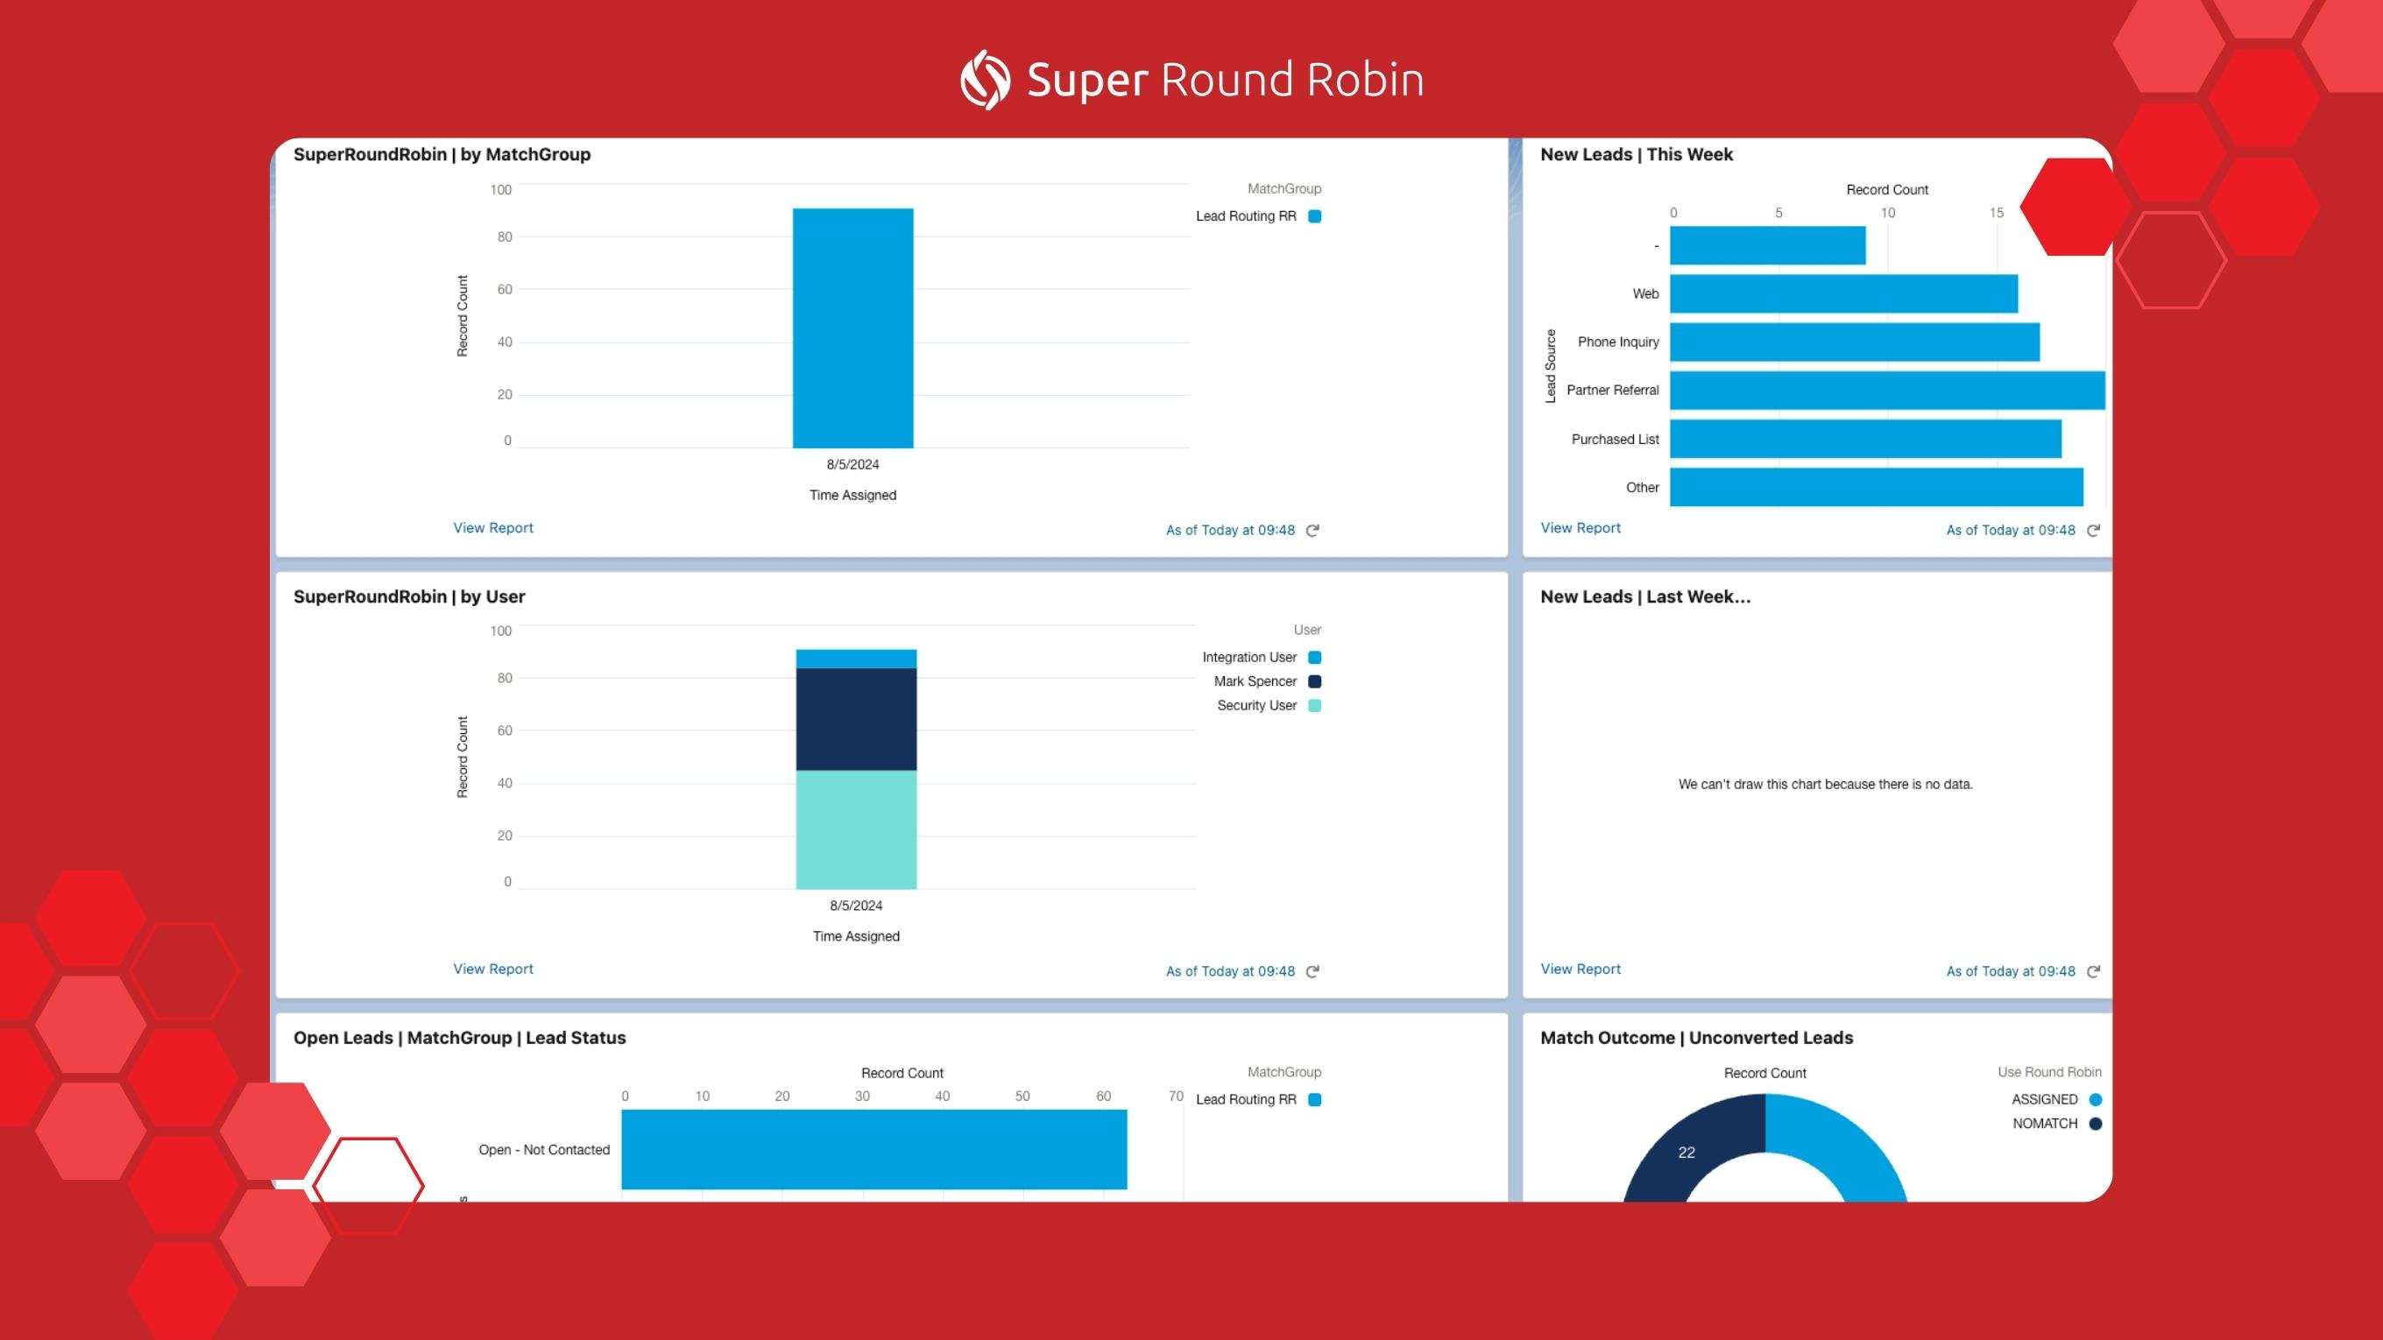The height and width of the screenshot is (1340, 2383).
Task: Click the Partner Referral bar
Action: (x=1887, y=391)
